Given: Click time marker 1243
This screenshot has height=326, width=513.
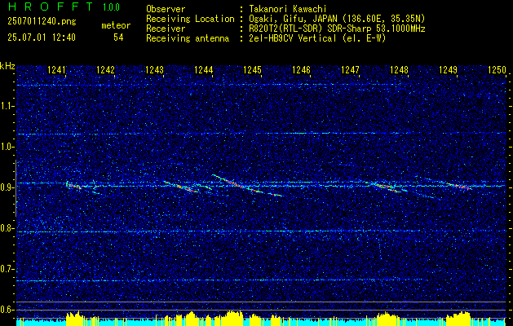Looking at the screenshot, I should point(154,69).
